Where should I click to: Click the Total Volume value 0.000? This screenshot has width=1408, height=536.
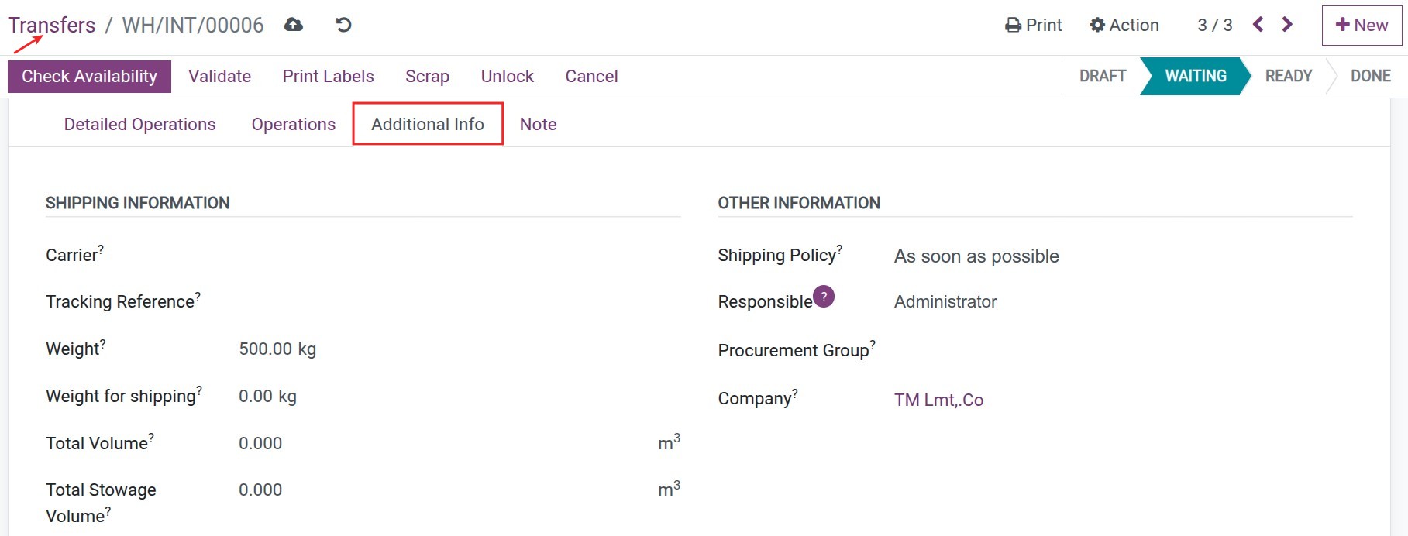[260, 444]
